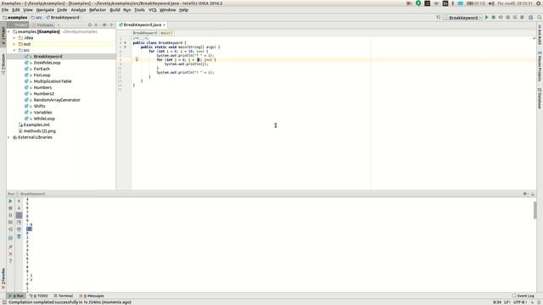Expand External Libraries node
543x305 pixels.
[9, 137]
